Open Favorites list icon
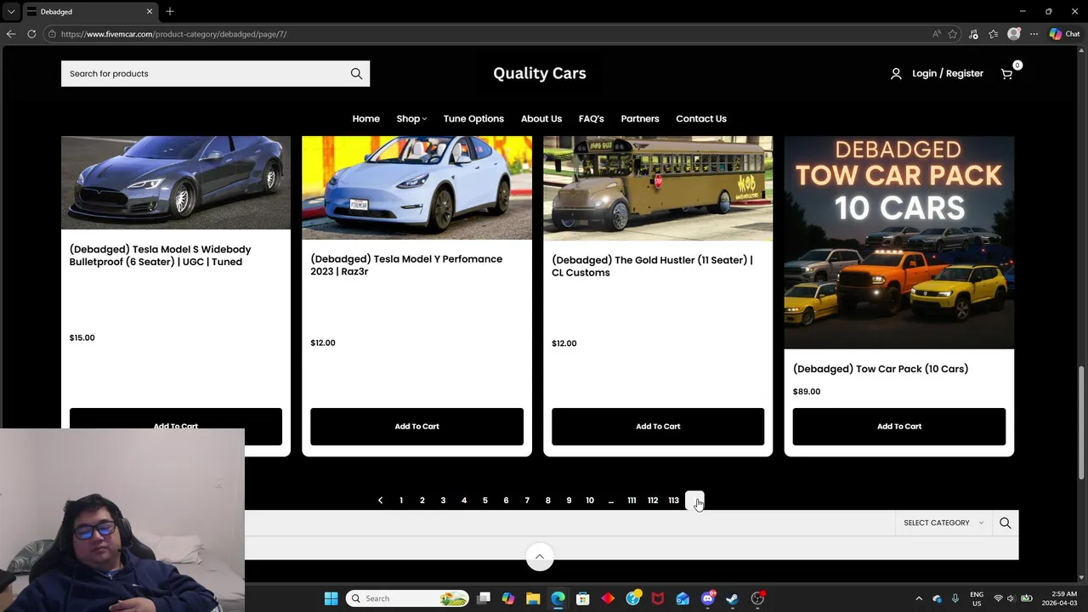Image resolution: width=1088 pixels, height=612 pixels. (x=994, y=34)
